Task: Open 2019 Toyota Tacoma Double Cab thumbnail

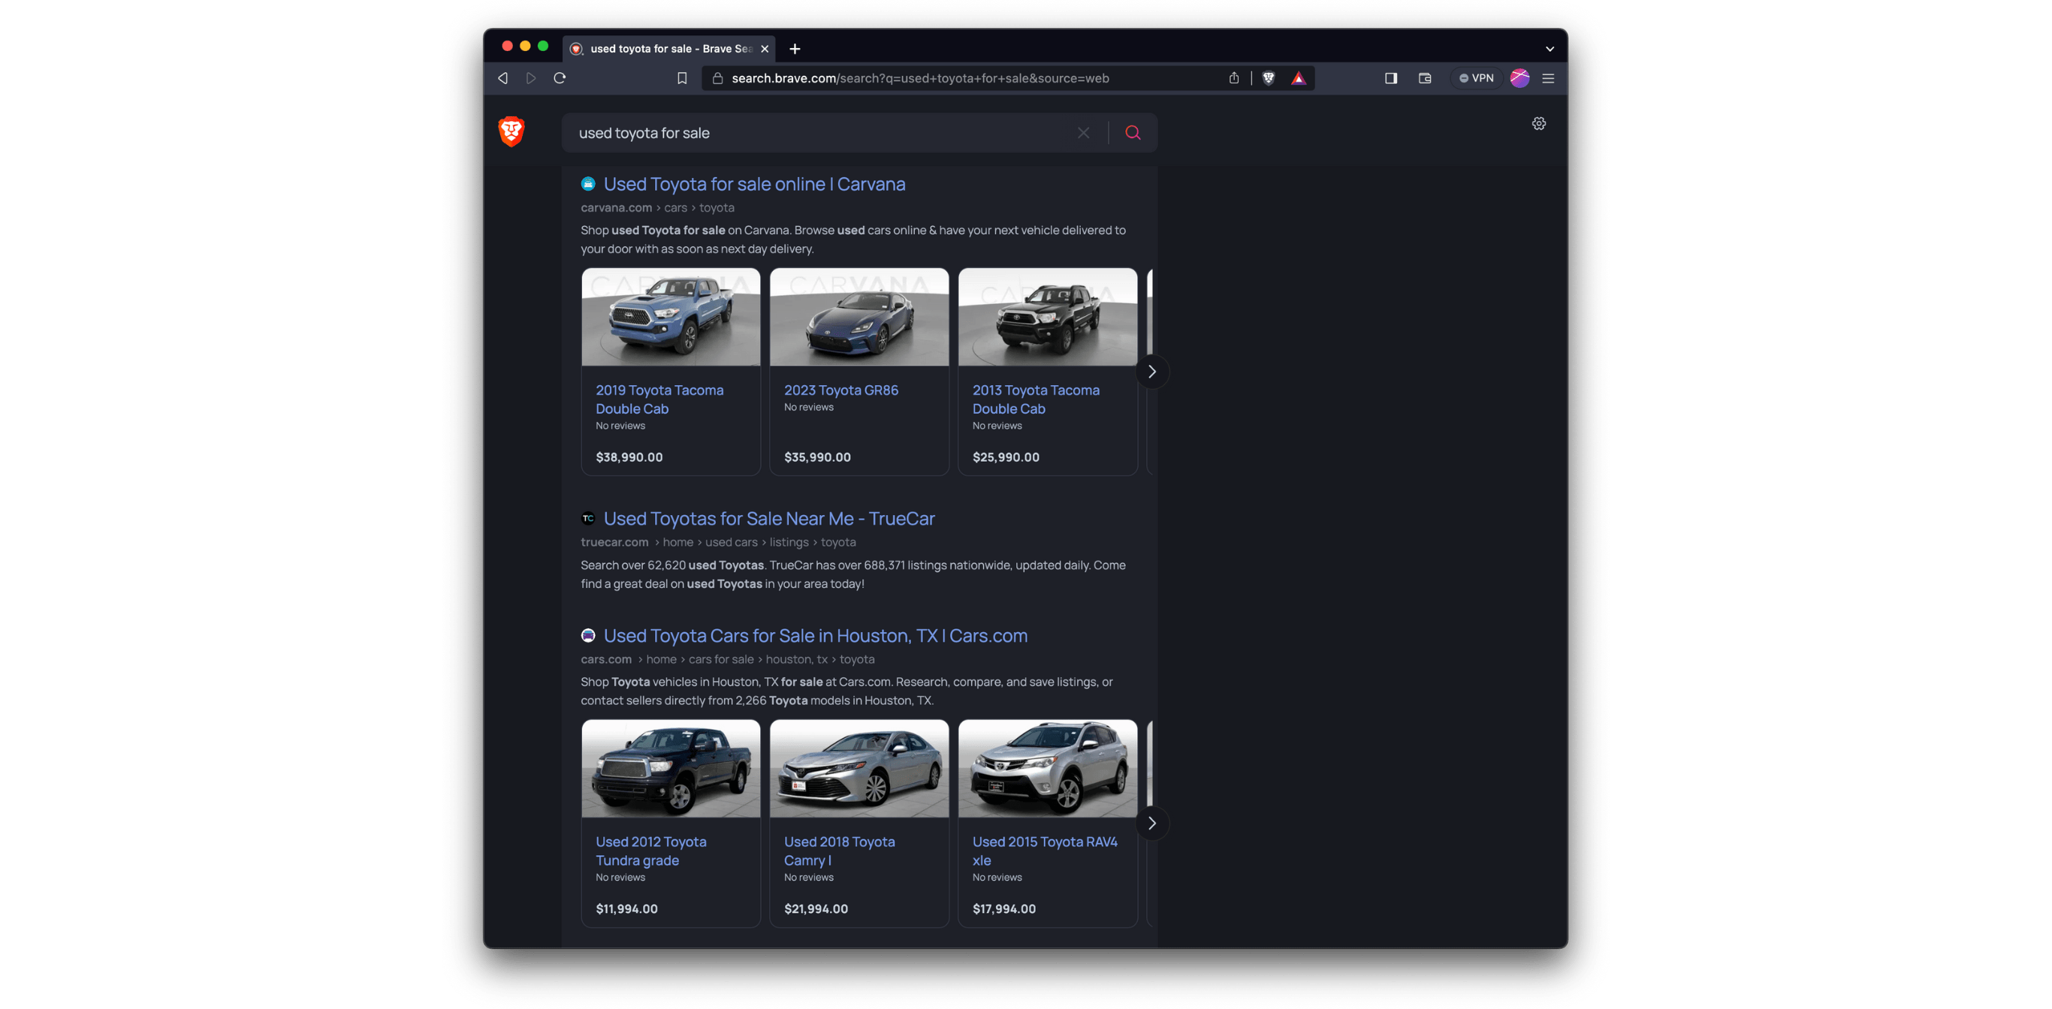Action: pyautogui.click(x=671, y=318)
